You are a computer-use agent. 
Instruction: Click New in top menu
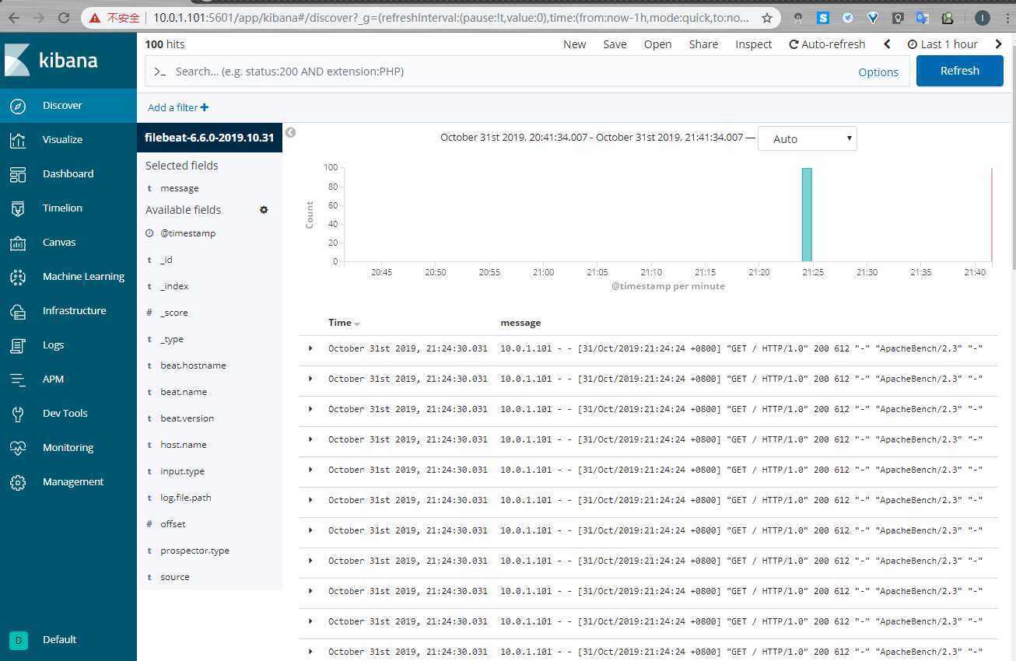(575, 44)
